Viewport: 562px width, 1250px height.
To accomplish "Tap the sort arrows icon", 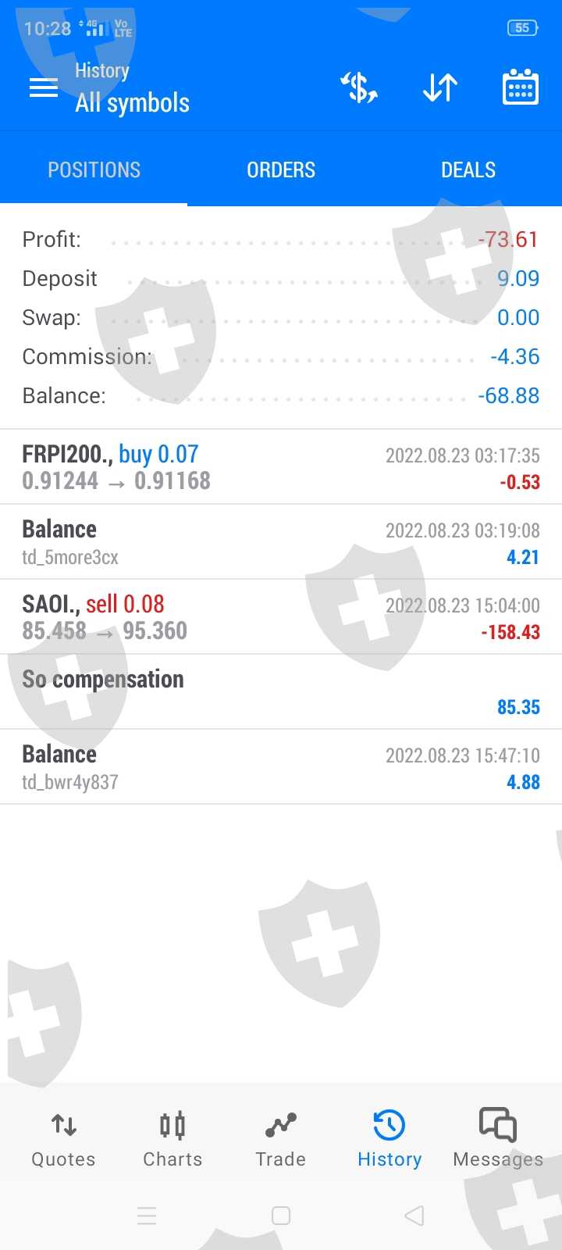I will point(439,87).
